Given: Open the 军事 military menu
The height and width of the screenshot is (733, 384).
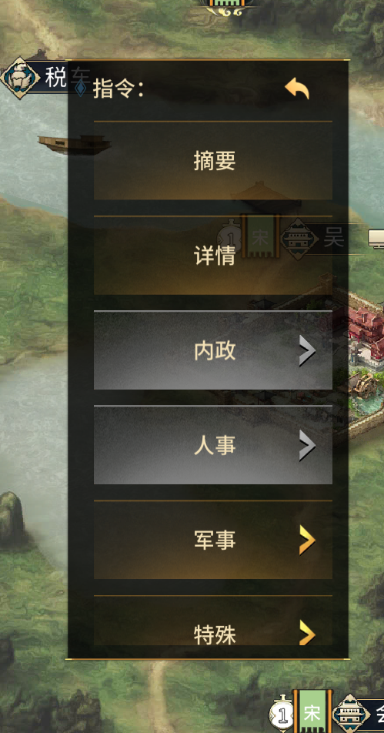Looking at the screenshot, I should click(x=213, y=540).
